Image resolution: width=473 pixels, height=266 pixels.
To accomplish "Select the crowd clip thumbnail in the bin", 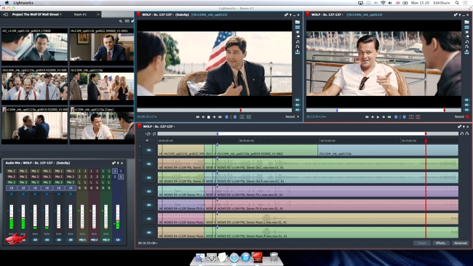I will click(34, 86).
